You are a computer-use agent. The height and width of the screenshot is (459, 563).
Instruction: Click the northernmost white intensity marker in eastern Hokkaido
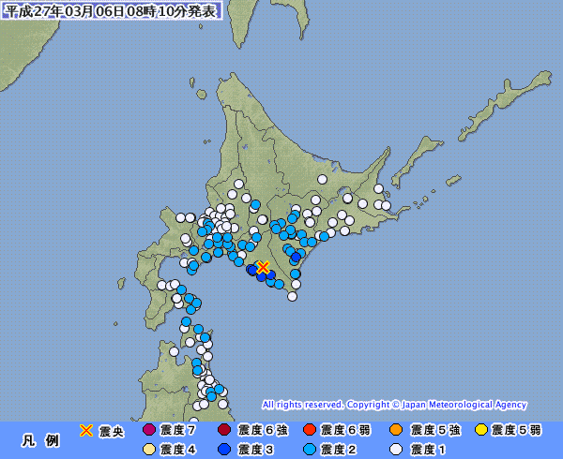322,179
